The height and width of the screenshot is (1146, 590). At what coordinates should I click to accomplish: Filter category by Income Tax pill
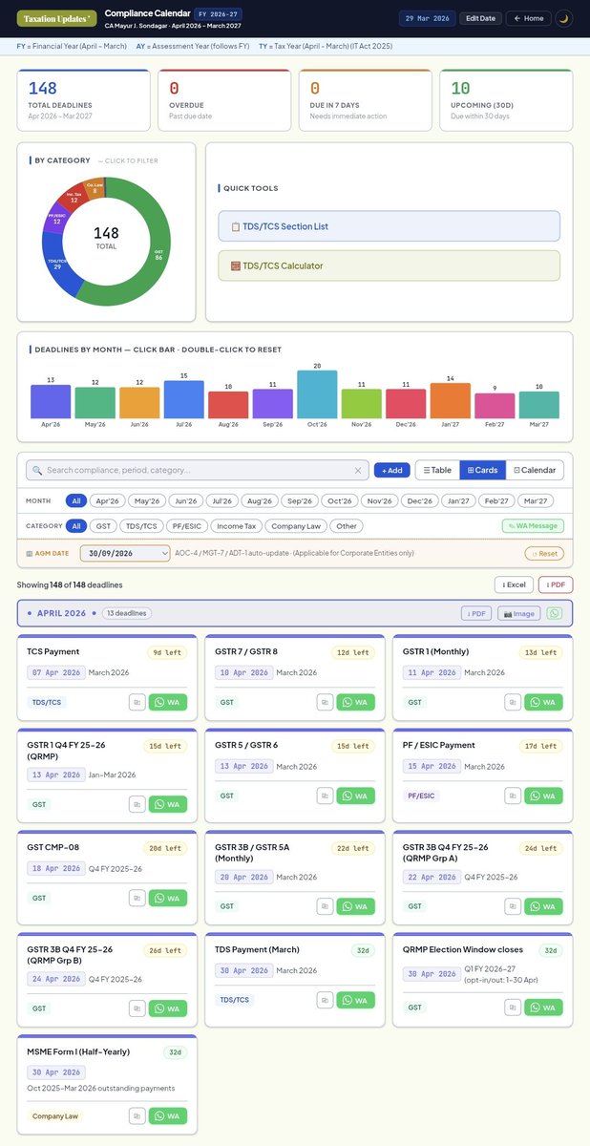[235, 526]
